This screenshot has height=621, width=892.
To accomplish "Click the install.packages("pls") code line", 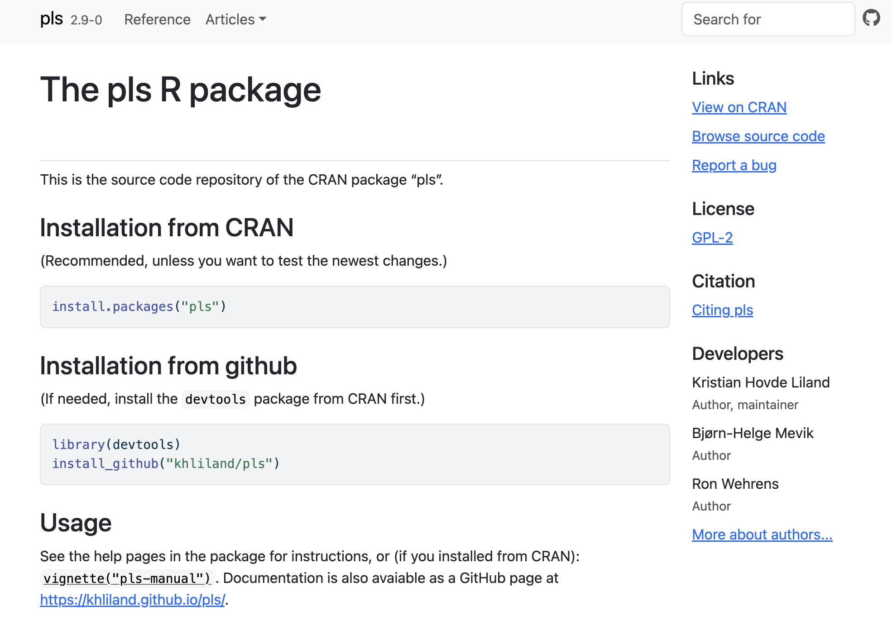I will [139, 306].
